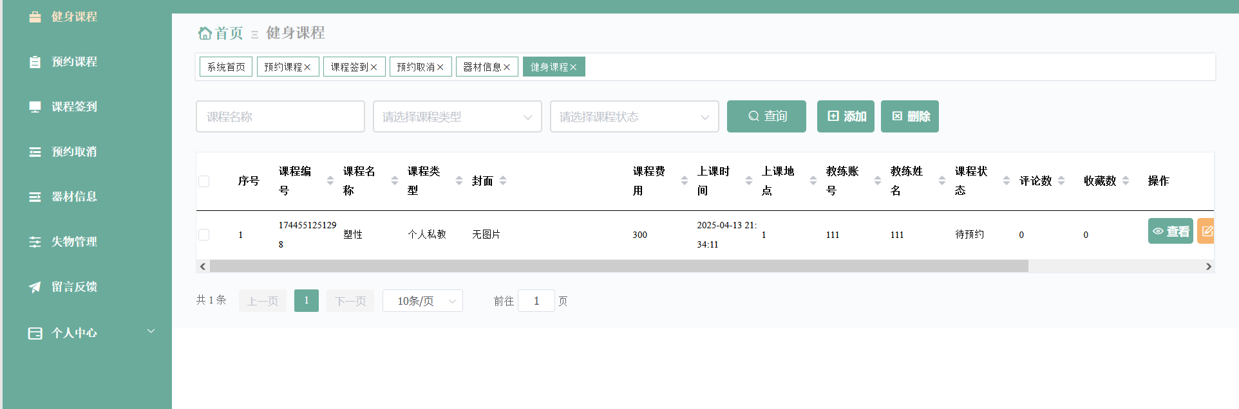Open 失物管理 in the sidebar
Viewport: 1239px width, 409px height.
point(74,242)
